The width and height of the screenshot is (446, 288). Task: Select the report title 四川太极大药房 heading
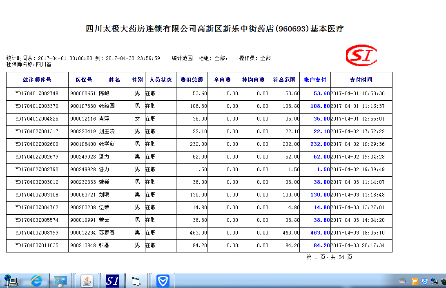(x=215, y=29)
